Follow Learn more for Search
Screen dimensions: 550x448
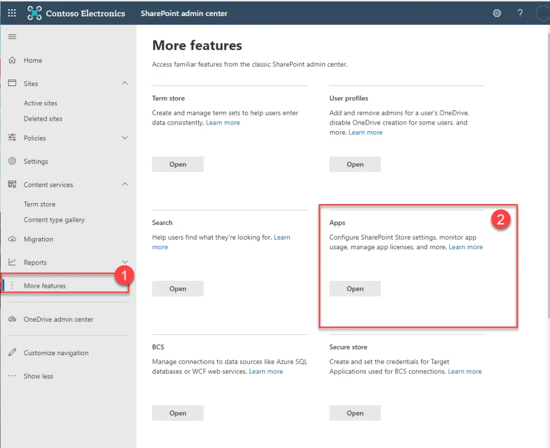pos(281,237)
